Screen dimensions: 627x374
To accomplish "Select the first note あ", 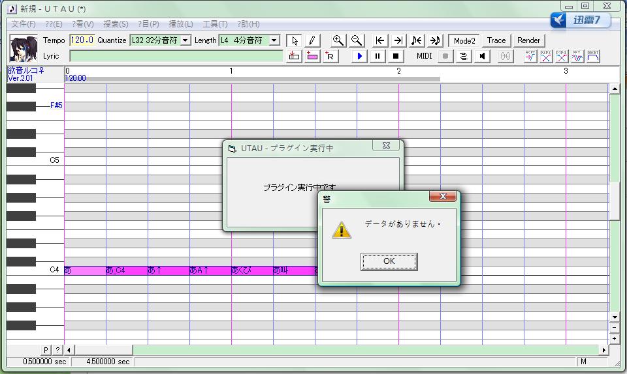I will [x=85, y=270].
